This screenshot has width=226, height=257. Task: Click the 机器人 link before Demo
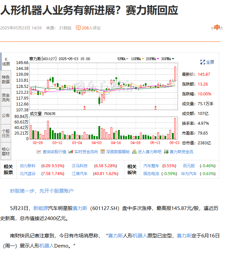(x=47, y=246)
